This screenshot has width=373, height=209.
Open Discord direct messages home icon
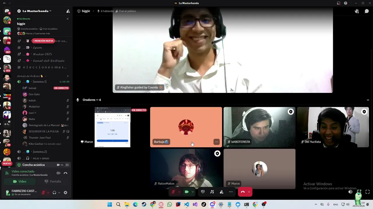pyautogui.click(x=7, y=11)
